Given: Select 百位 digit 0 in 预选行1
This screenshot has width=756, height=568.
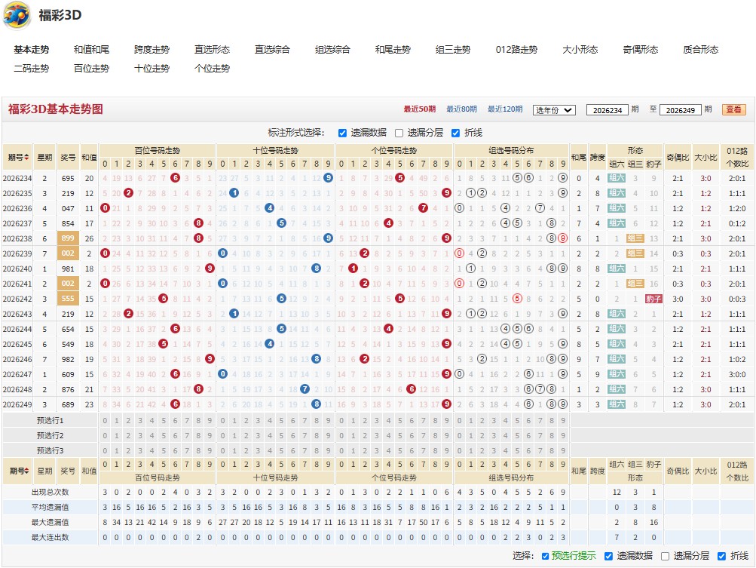Looking at the screenshot, I should coord(105,420).
